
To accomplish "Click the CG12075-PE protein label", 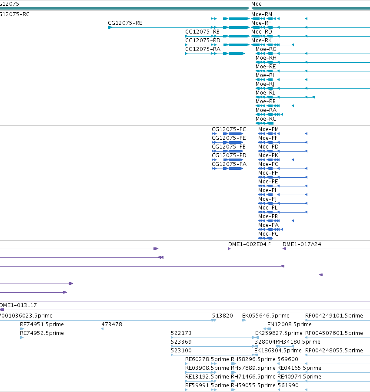I will (x=229, y=138).
